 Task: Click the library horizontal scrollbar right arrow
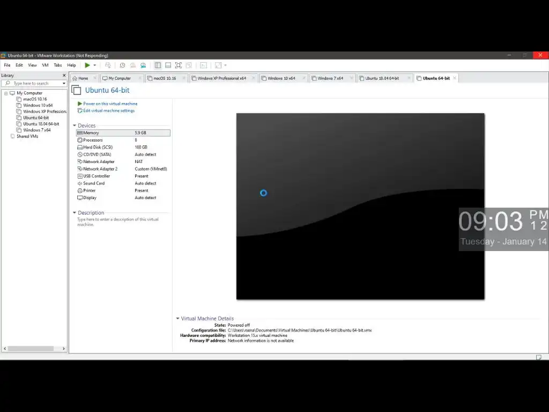point(64,349)
